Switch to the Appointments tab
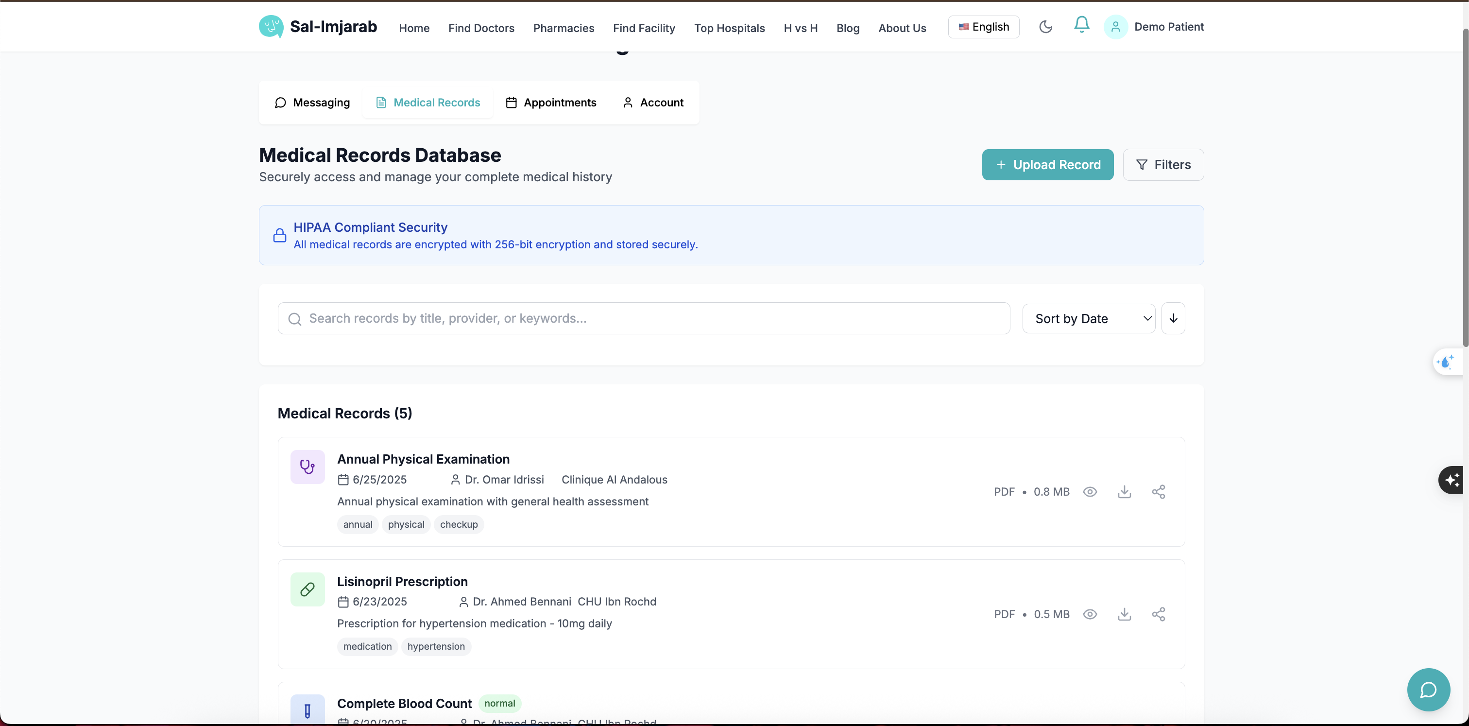 pos(551,103)
